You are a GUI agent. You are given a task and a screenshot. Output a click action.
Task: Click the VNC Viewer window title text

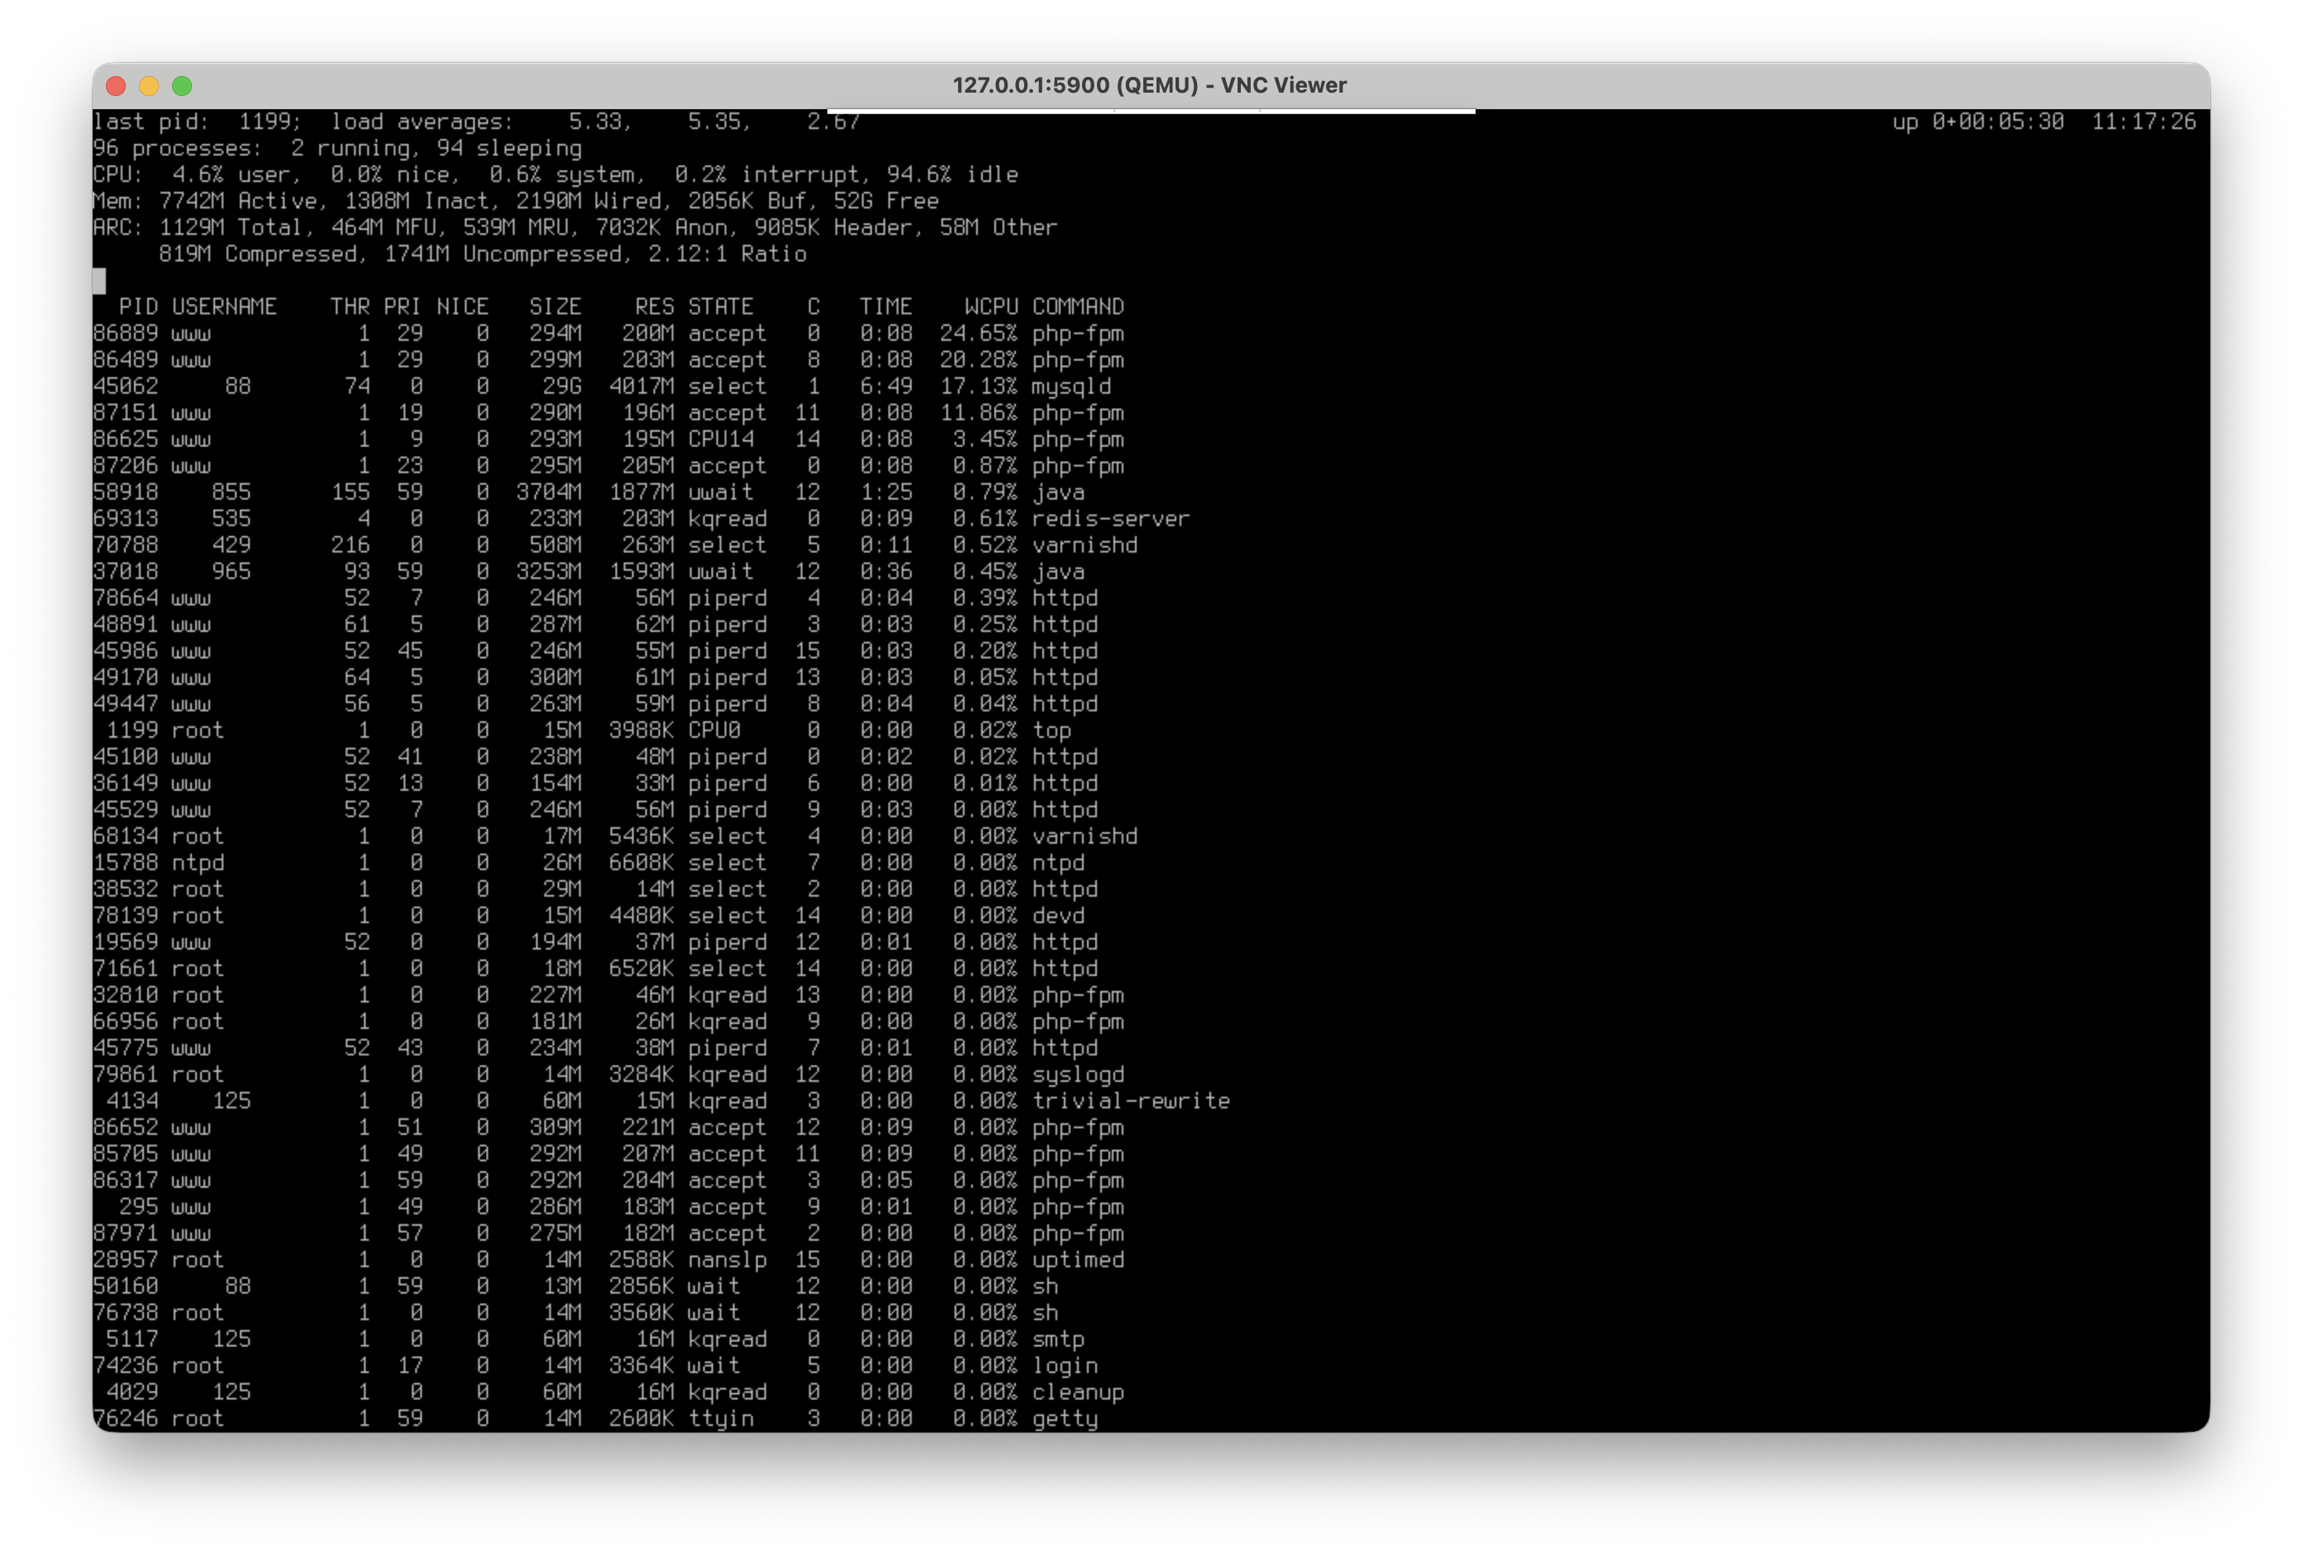coord(1150,85)
